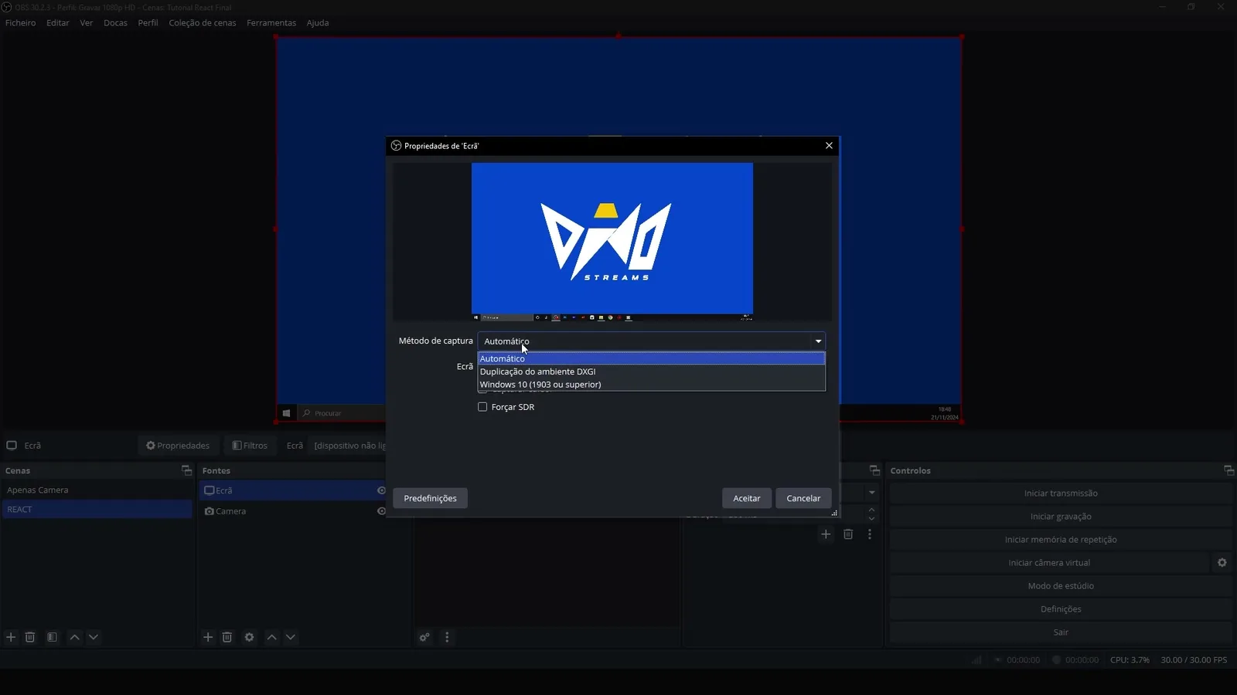Select Duplicação do ambiente DXGI option
The image size is (1237, 695).
[x=651, y=371]
